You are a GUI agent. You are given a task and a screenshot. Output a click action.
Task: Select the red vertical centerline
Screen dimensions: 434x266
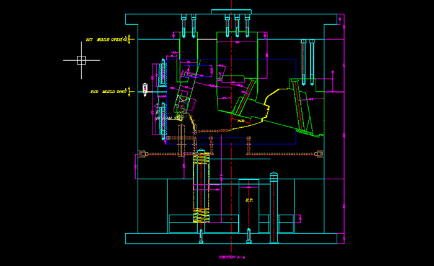(x=231, y=186)
